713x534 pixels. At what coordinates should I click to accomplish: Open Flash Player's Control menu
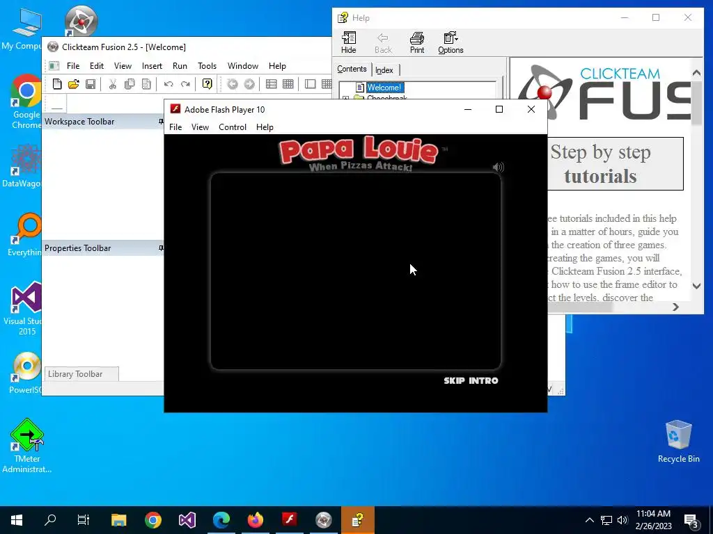(233, 127)
